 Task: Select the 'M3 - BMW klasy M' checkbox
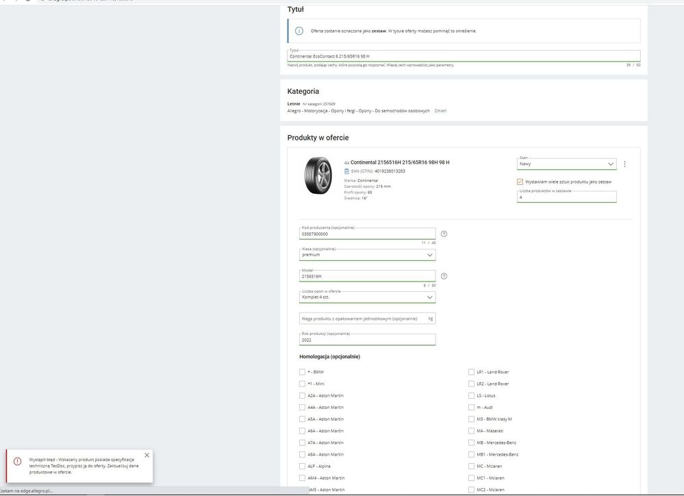(471, 419)
